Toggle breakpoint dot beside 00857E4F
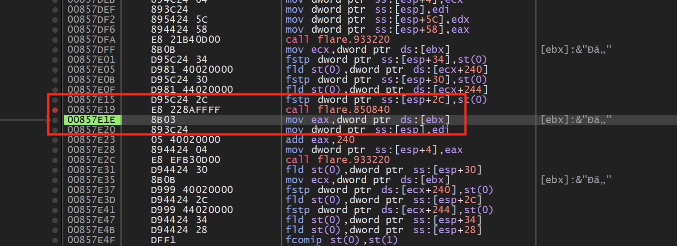 56,240
